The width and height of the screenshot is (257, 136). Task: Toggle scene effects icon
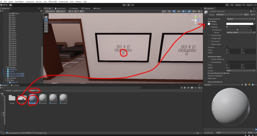click(x=183, y=11)
